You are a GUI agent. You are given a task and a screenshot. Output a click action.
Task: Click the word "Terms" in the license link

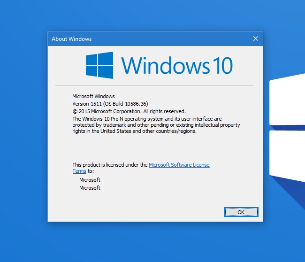79,171
